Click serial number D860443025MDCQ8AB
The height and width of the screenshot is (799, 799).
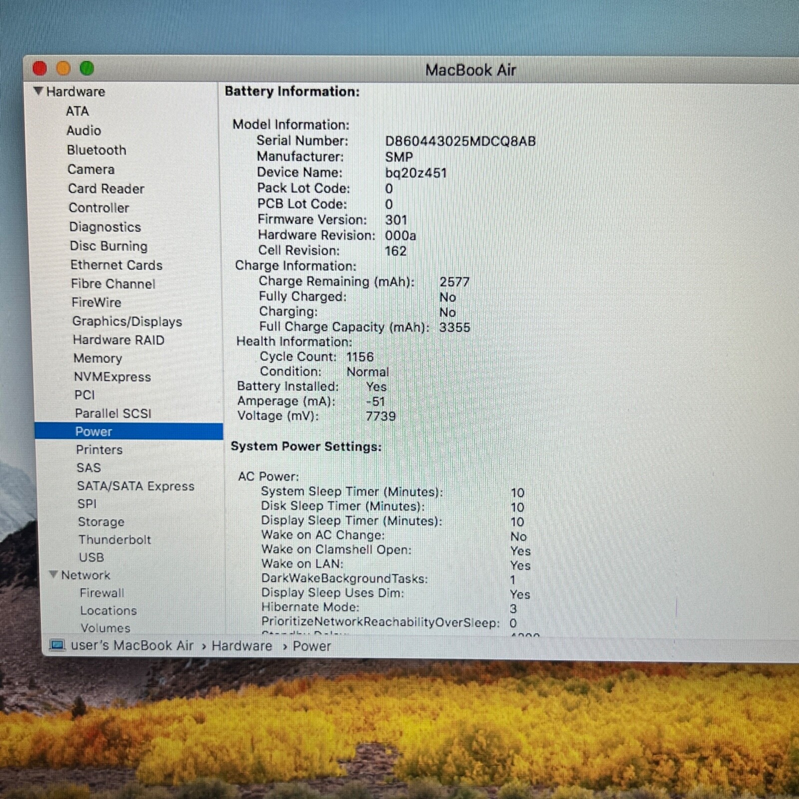point(460,141)
